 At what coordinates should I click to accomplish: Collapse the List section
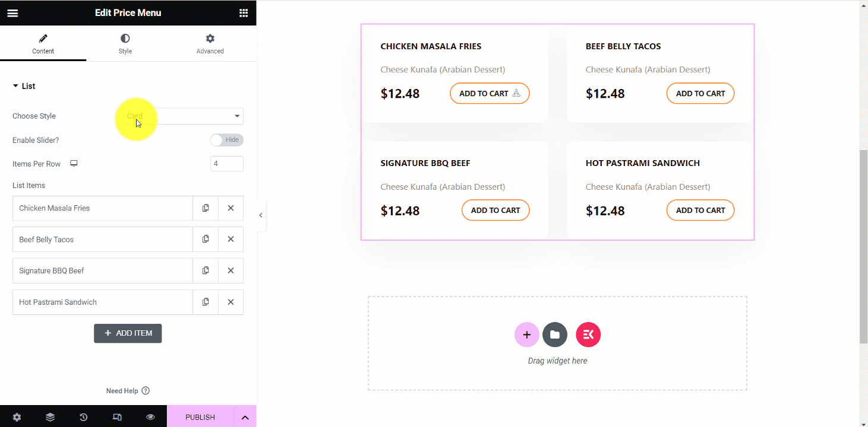pyautogui.click(x=24, y=86)
